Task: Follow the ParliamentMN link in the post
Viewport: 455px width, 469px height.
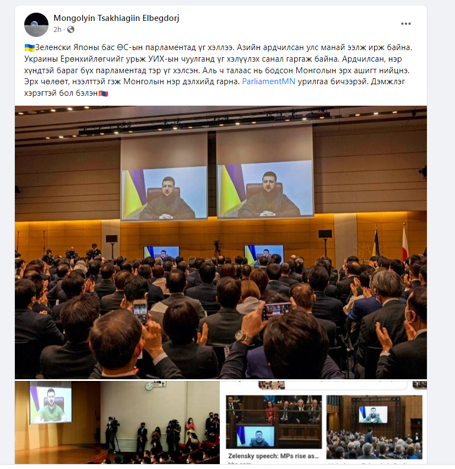Action: pos(268,81)
